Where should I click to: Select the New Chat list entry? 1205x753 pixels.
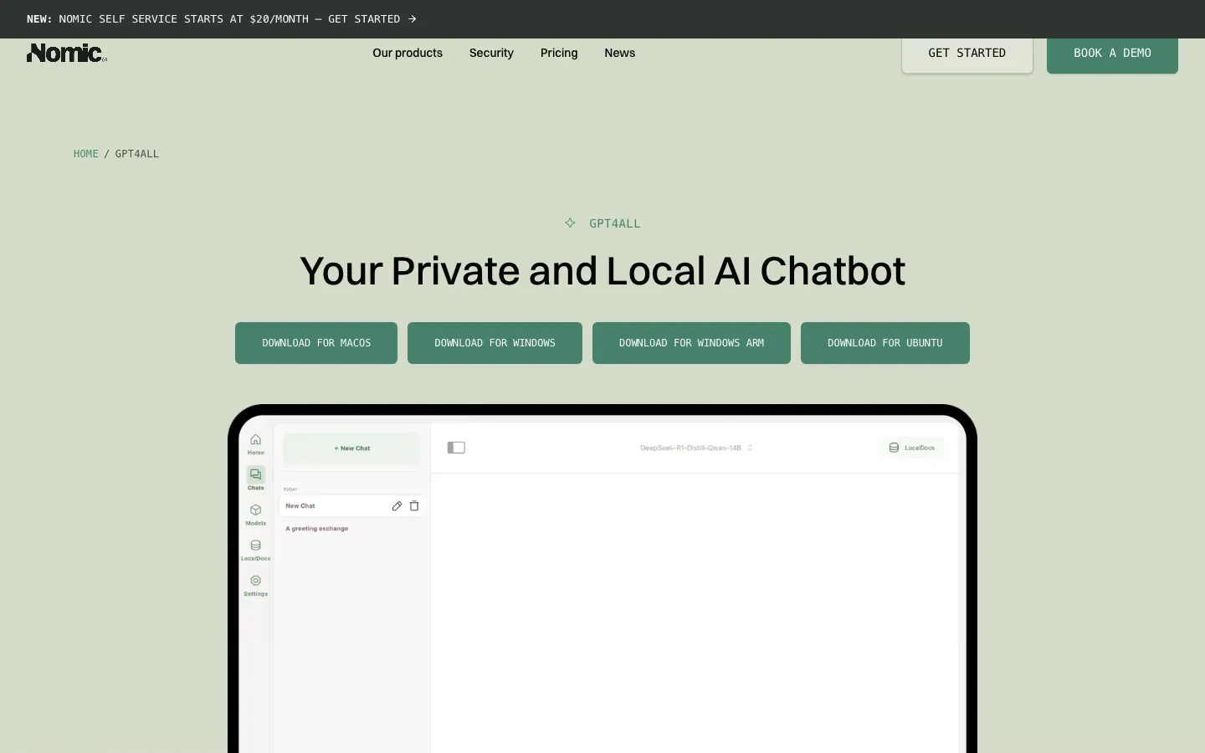click(351, 505)
